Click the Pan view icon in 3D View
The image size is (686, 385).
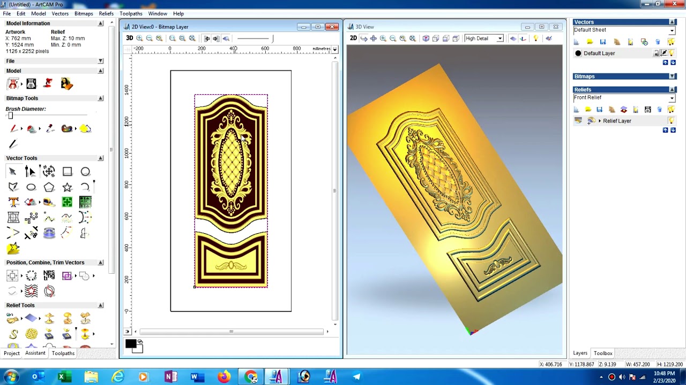[374, 38]
